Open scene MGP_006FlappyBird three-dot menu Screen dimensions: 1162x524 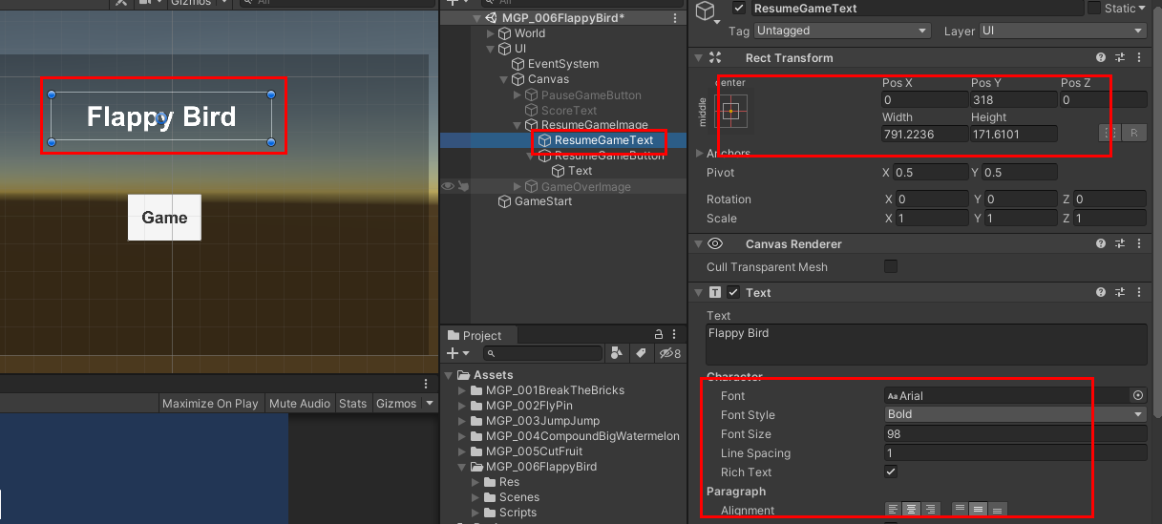click(676, 18)
